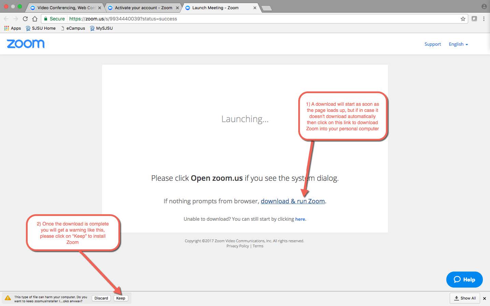Screen dimensions: 490x306
Task: Bookmark page with the star icon
Action: [x=463, y=19]
